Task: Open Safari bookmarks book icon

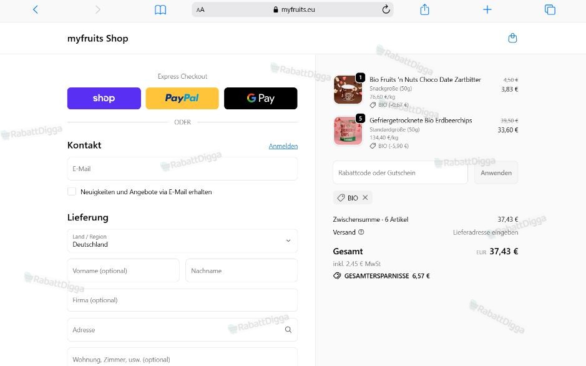Action: pyautogui.click(x=160, y=9)
